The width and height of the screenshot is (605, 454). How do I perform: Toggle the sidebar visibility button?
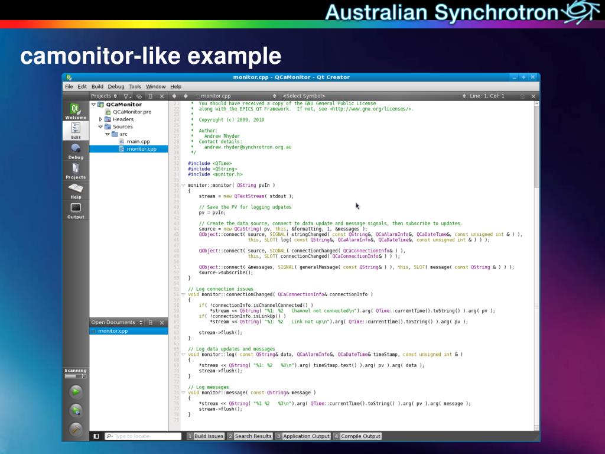(96, 436)
